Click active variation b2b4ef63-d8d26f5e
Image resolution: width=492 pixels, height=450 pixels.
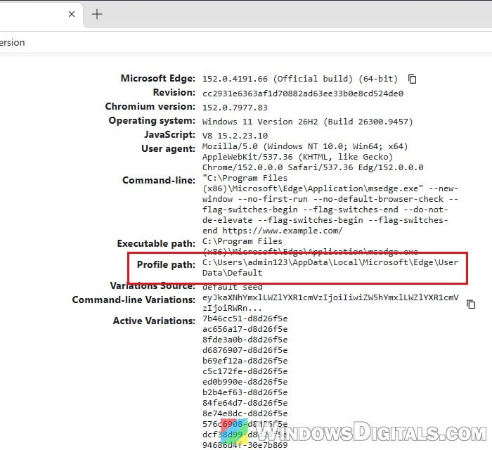click(x=245, y=392)
